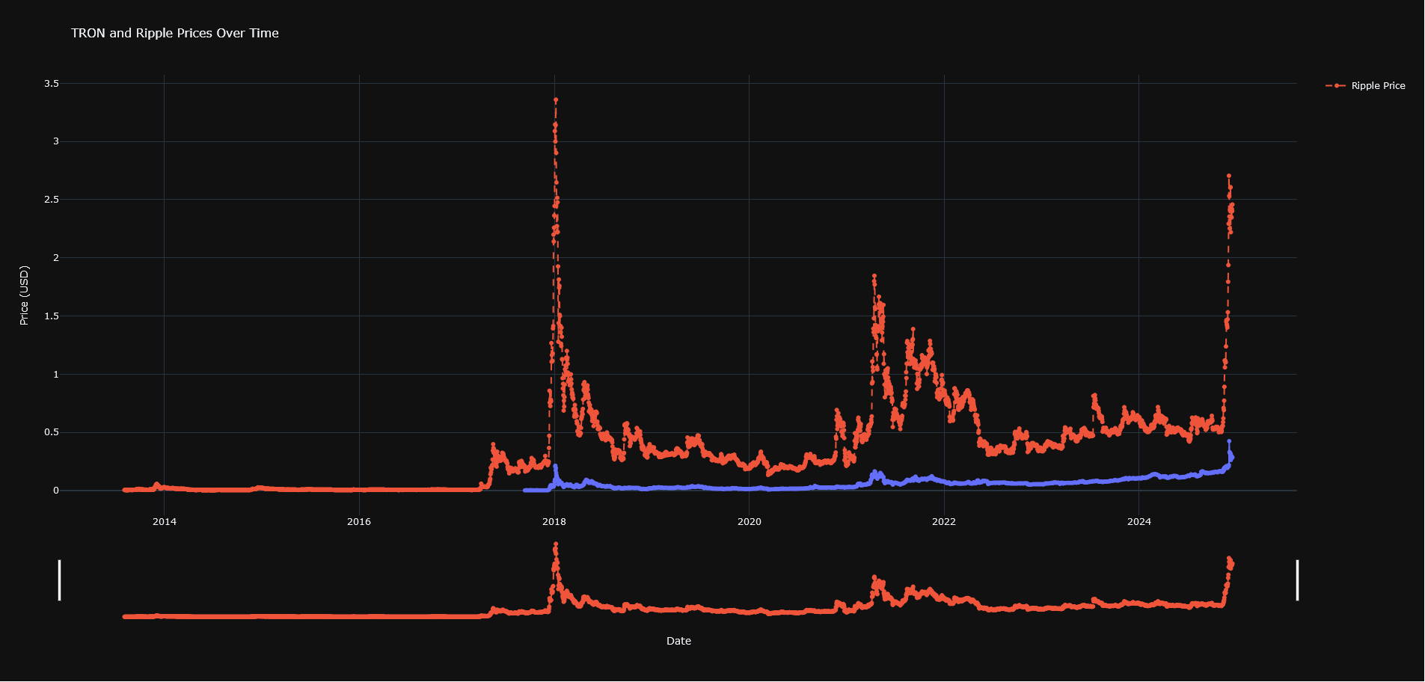Click the 1.5 y-axis tick label
This screenshot has width=1425, height=682.
click(52, 316)
